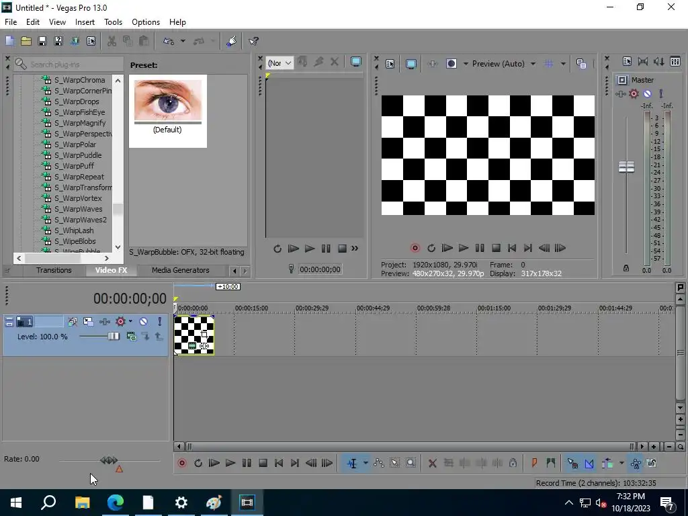
Task: Open Event Pan/Crop on the checkerboard clip
Action: [x=204, y=335]
